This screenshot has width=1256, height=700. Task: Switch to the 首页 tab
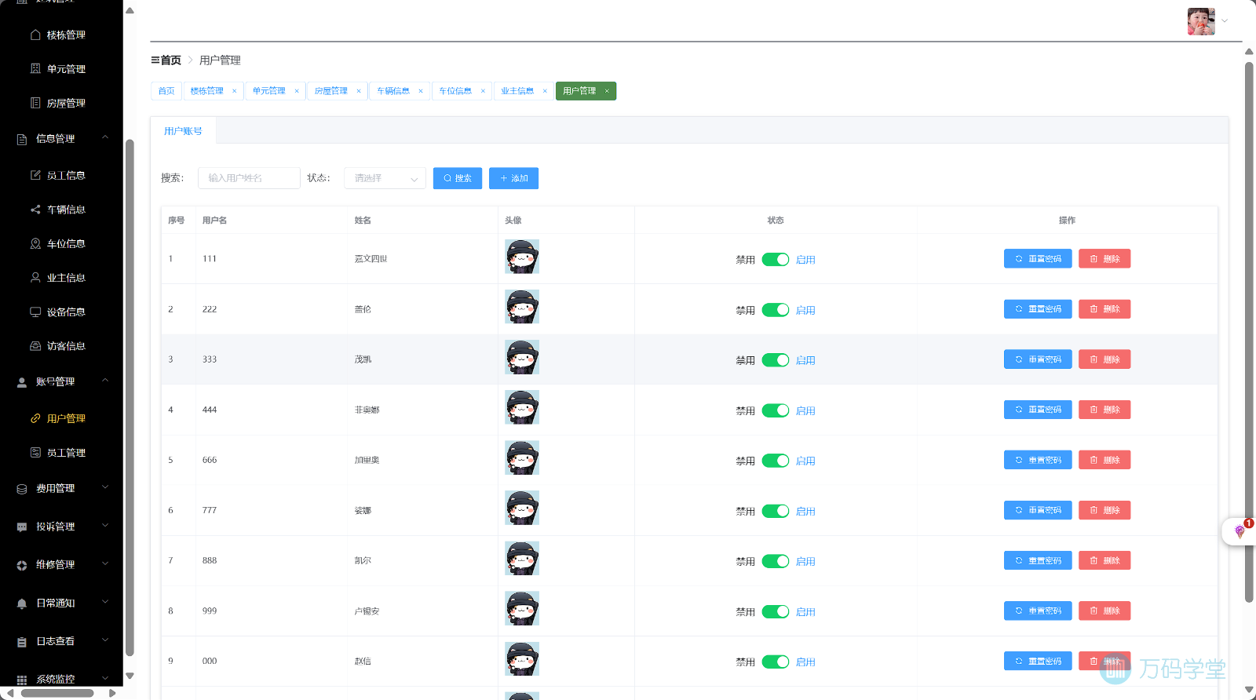(x=166, y=91)
